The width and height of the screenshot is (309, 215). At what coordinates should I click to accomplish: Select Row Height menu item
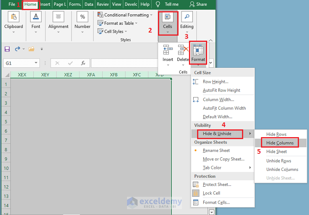coord(223,82)
